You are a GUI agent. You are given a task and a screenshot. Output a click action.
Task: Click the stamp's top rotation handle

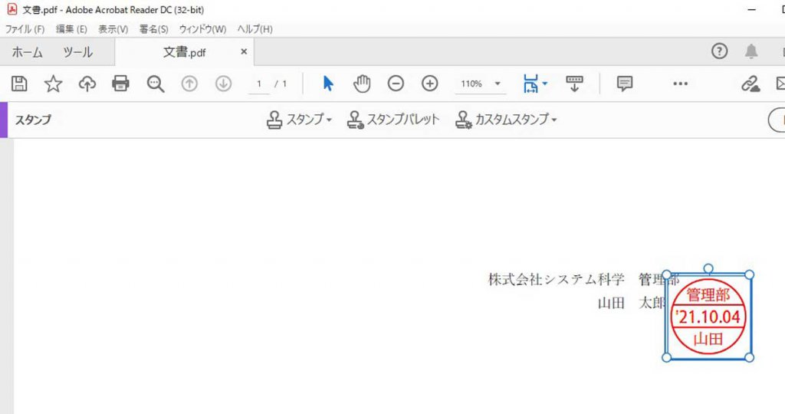(708, 269)
